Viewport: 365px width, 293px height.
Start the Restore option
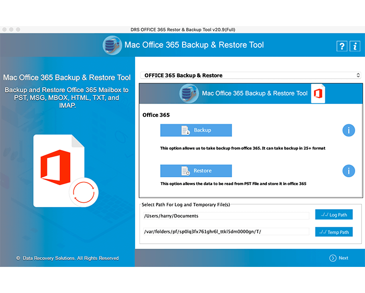pos(196,171)
